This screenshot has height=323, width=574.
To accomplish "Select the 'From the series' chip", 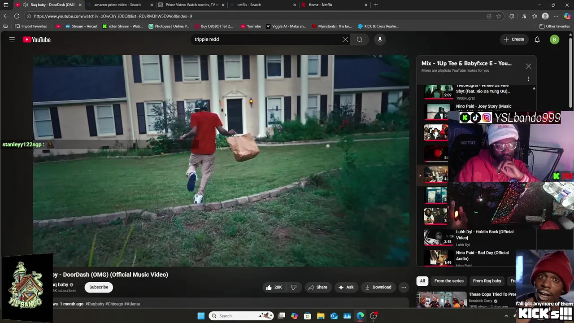I will 449,281.
